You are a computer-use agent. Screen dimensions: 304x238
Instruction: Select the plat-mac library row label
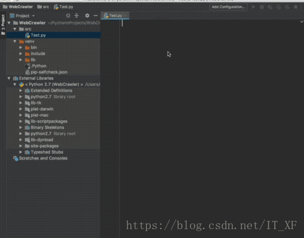(39, 115)
